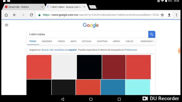Switch to the VIDEOS tab

tap(61, 41)
